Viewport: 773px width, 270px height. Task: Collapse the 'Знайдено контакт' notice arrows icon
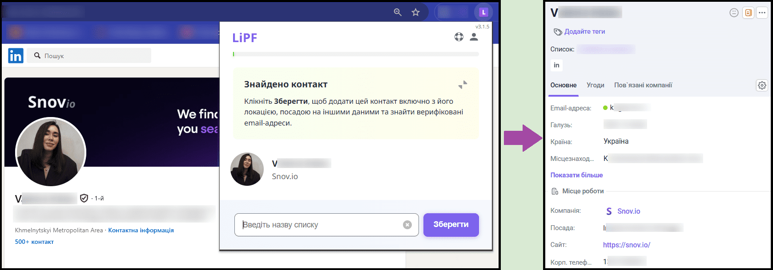(463, 84)
